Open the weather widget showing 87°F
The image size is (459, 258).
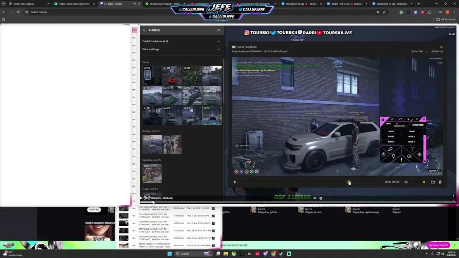click(x=12, y=254)
